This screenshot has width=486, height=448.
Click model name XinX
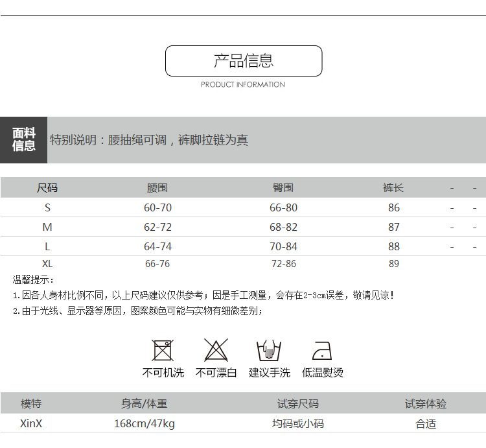coord(31,423)
